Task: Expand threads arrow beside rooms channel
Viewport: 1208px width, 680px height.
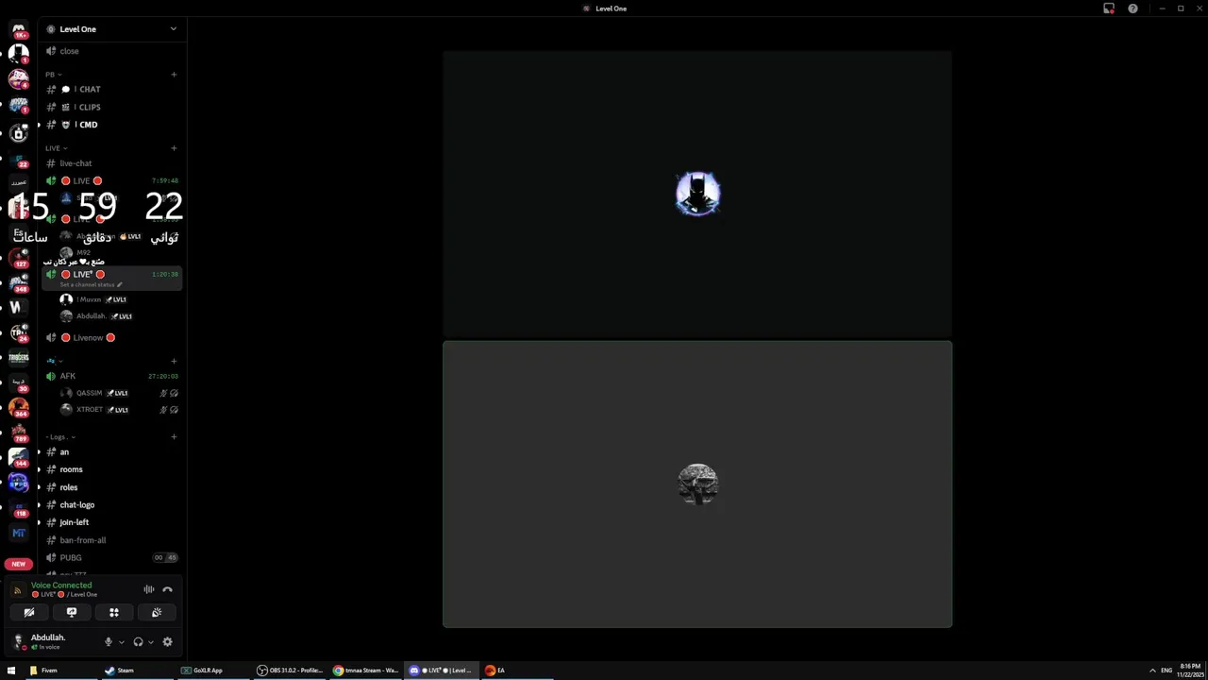Action: pyautogui.click(x=39, y=469)
